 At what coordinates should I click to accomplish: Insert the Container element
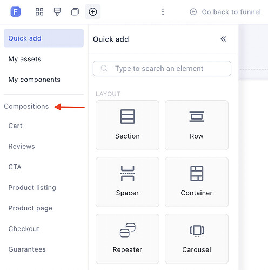[197, 182]
